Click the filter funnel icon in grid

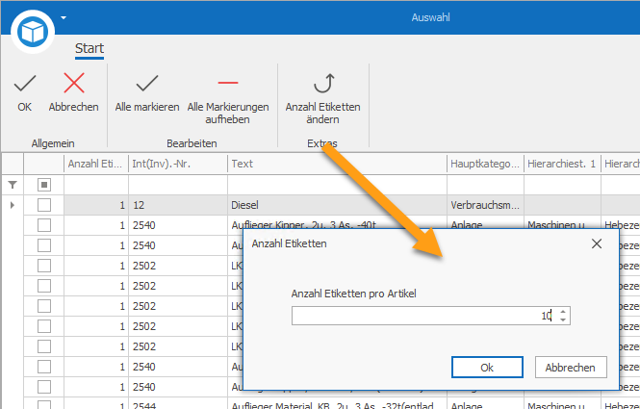tap(13, 185)
